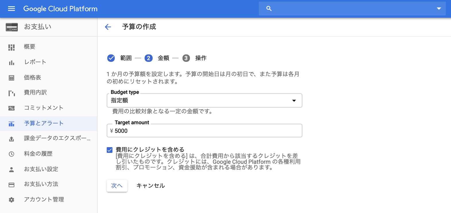
Task: Click the 価格表 table icon
Action: tap(11, 78)
